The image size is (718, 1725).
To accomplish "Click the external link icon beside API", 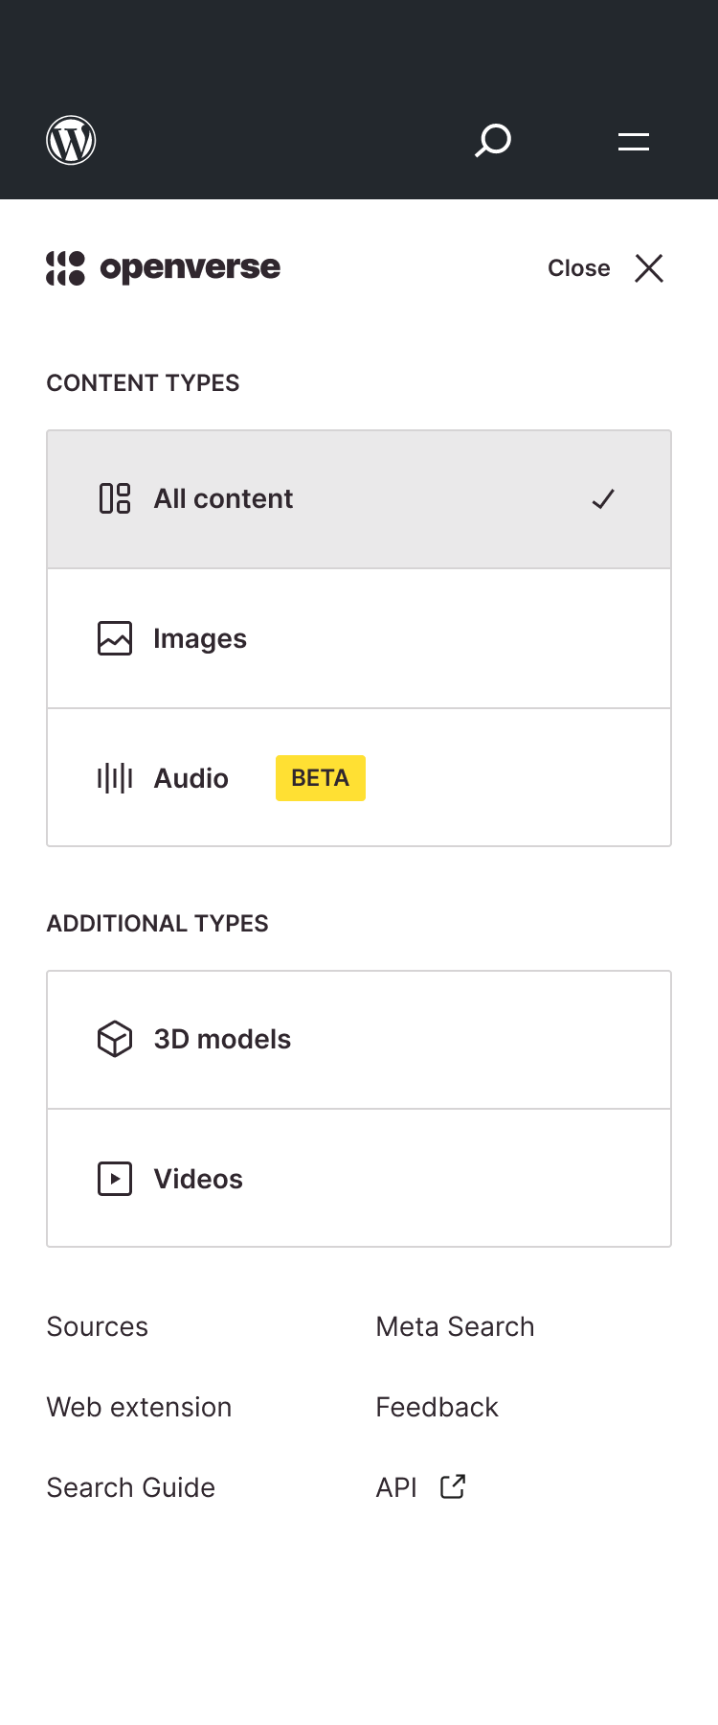I will click(x=450, y=1485).
